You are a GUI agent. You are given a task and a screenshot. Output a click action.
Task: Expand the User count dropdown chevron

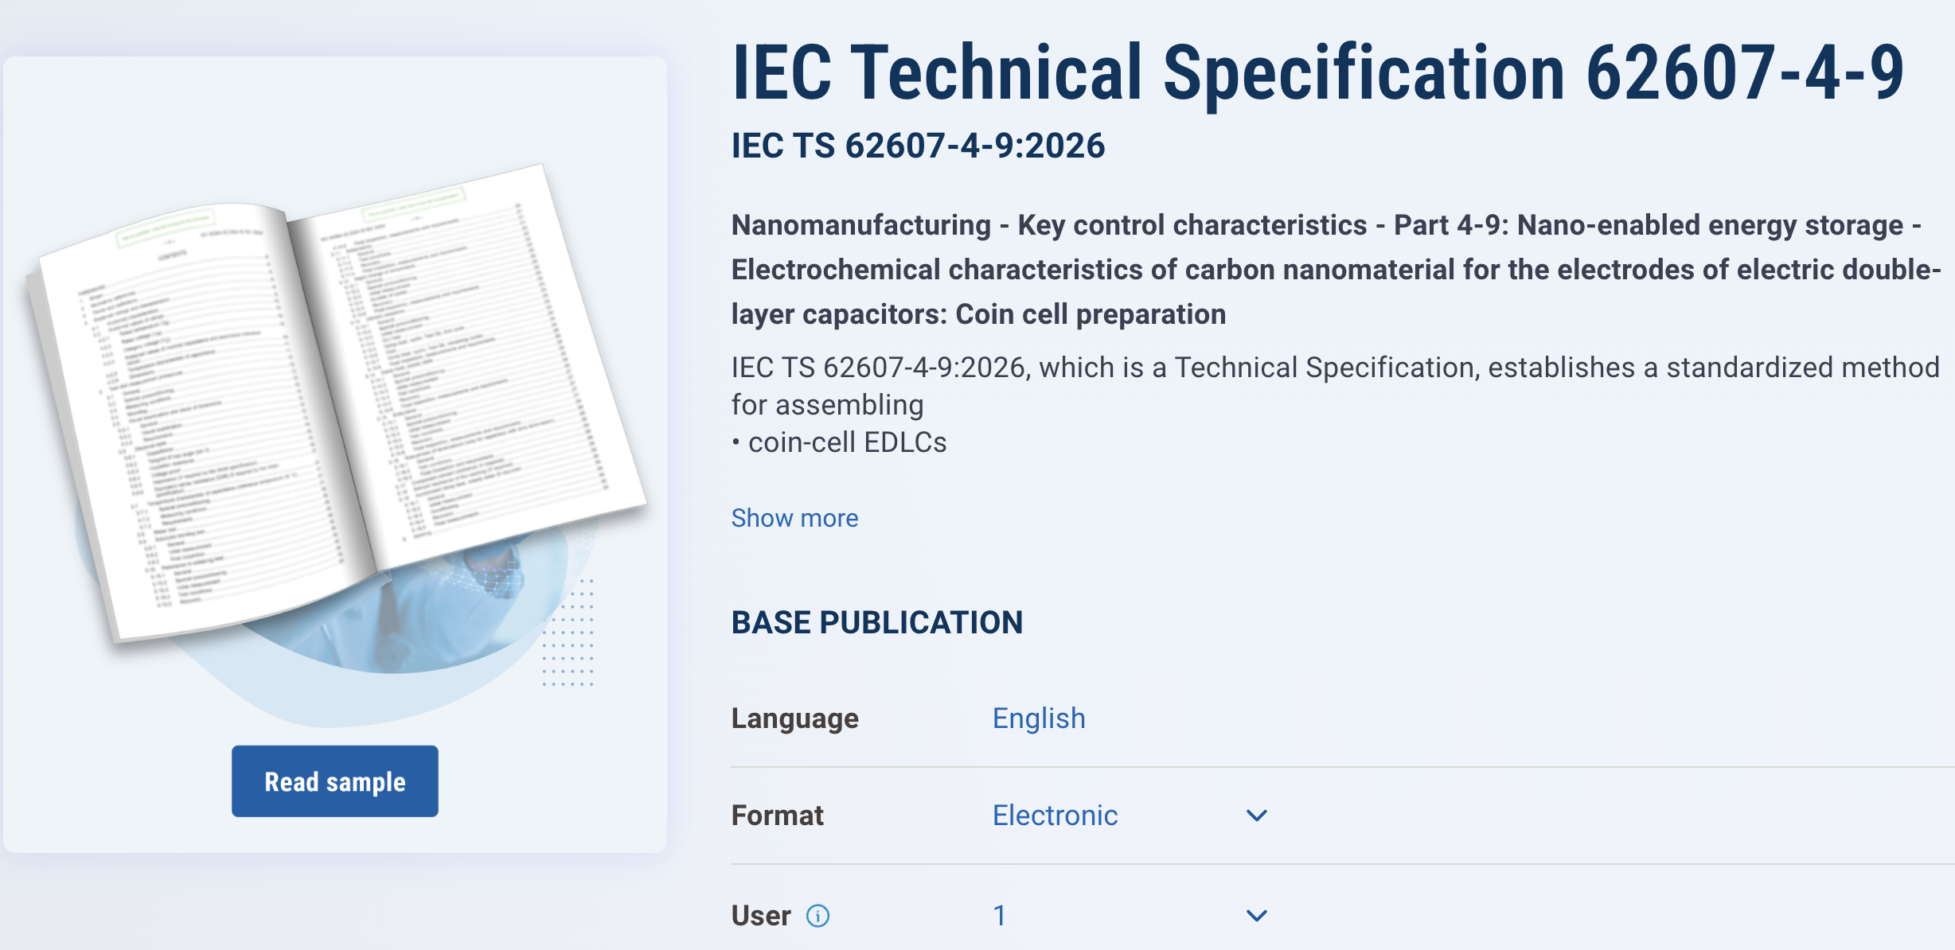click(1256, 916)
